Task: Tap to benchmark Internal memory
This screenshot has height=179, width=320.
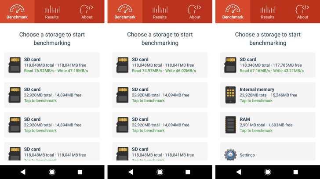Action: pos(256,100)
